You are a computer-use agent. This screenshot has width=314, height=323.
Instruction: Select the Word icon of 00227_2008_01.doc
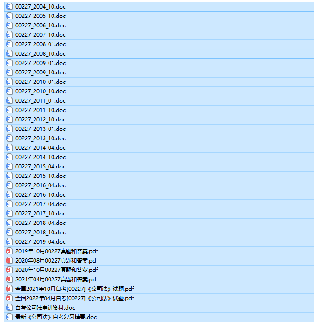coord(9,44)
